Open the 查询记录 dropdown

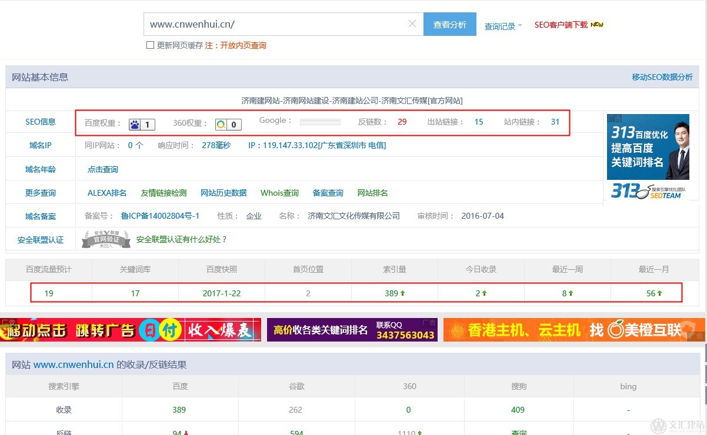[x=503, y=26]
